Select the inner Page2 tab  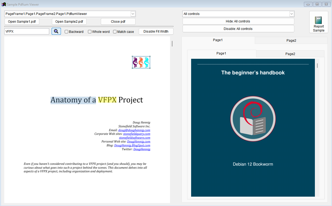pyautogui.click(x=290, y=54)
